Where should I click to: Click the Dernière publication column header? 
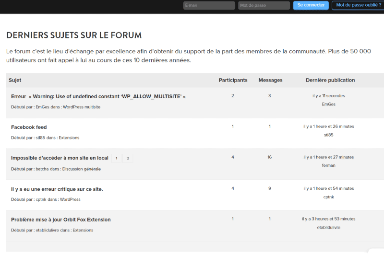click(x=330, y=80)
